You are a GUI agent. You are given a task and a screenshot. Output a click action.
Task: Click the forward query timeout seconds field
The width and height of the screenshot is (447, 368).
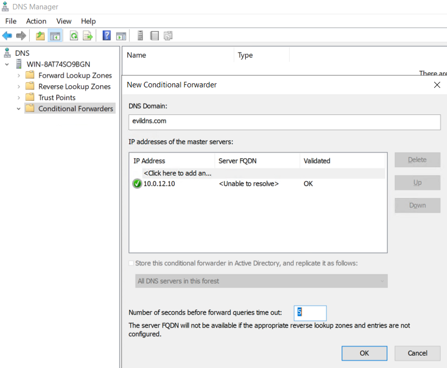pyautogui.click(x=310, y=313)
